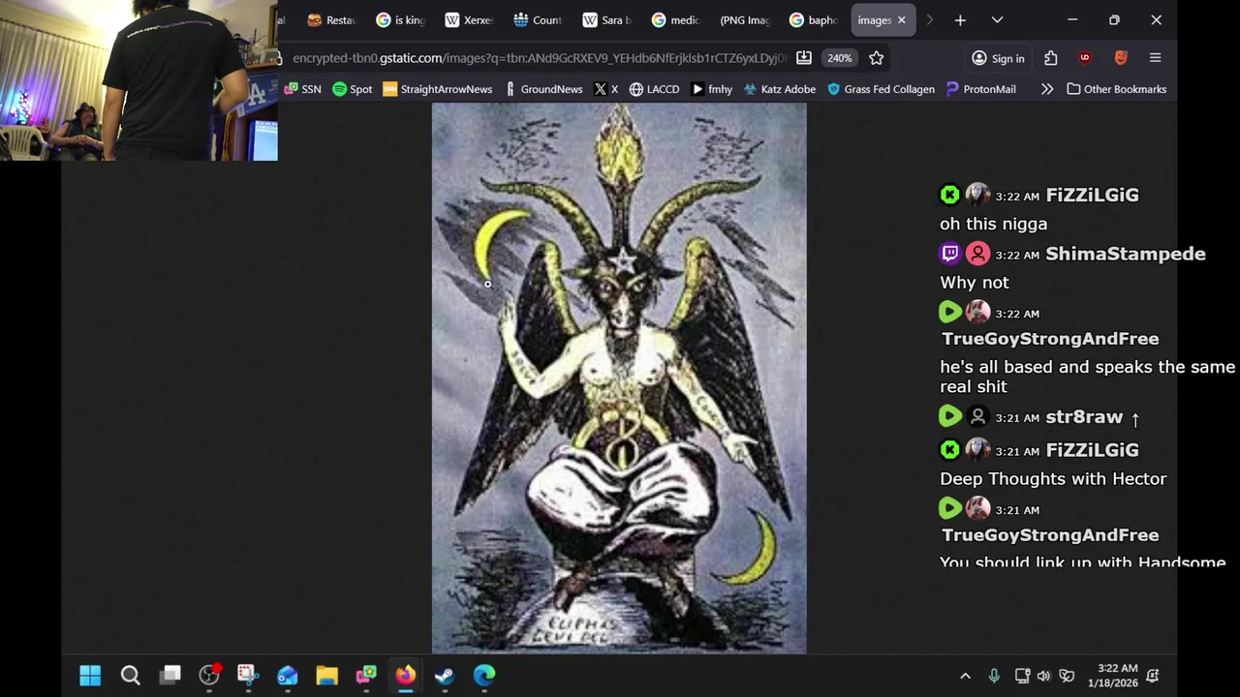
Task: Bookmark this page with the star
Action: [x=876, y=58]
